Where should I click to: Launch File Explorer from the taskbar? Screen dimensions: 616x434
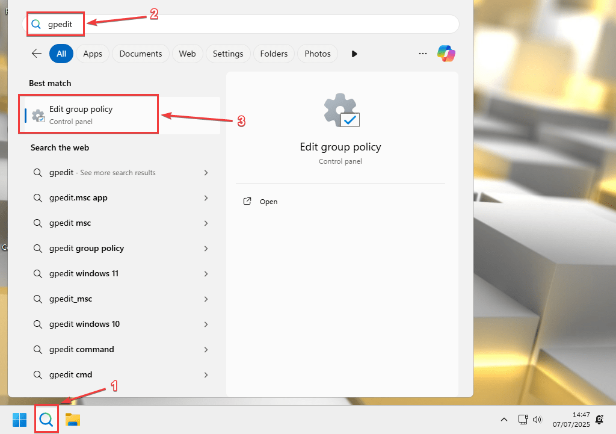(73, 419)
